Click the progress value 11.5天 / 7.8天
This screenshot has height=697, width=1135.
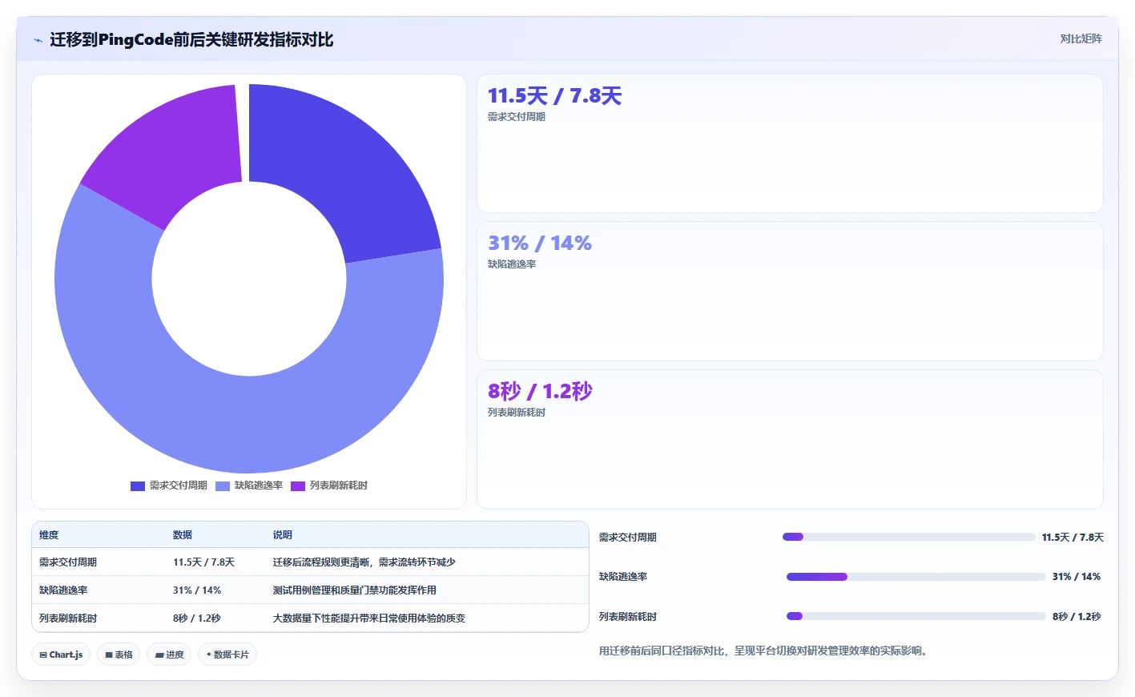pyautogui.click(x=1073, y=538)
